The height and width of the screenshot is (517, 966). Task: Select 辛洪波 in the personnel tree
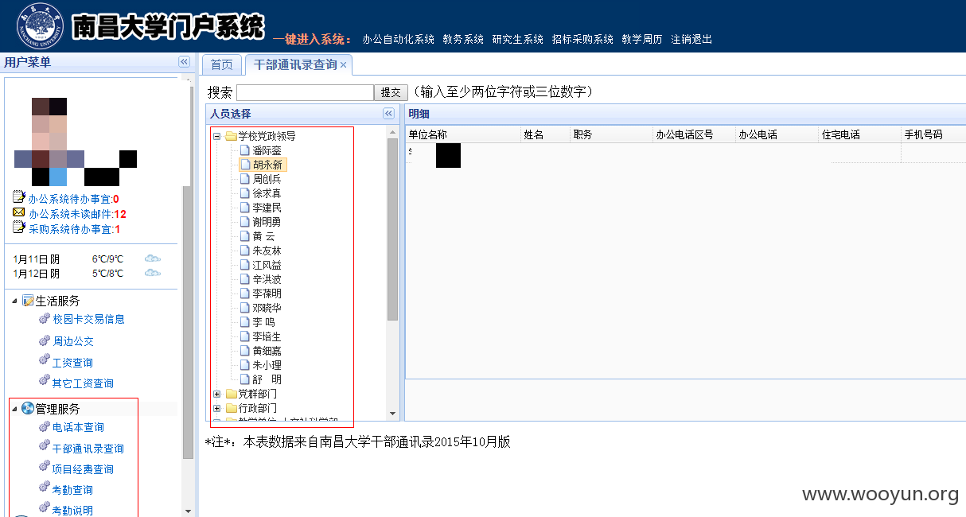coord(267,279)
